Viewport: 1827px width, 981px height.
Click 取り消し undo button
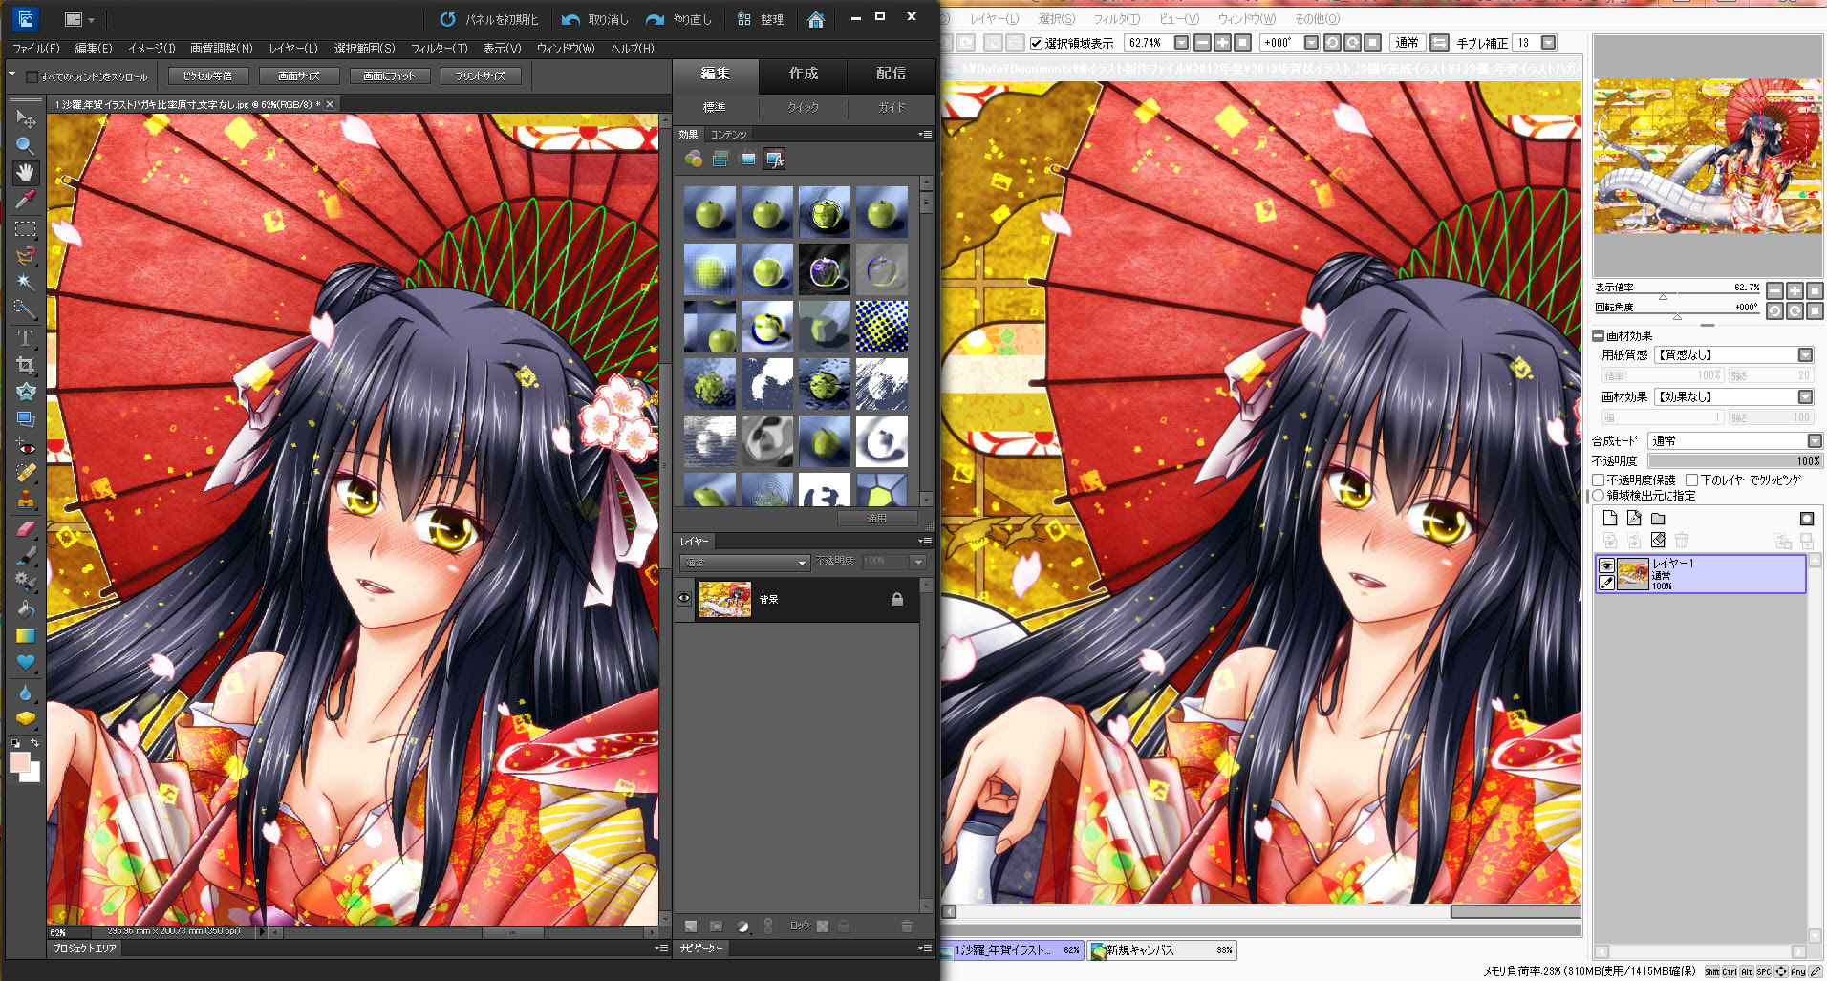595,19
